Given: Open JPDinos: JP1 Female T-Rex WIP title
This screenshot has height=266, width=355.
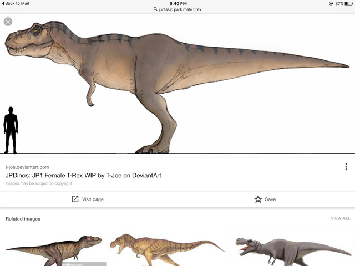Looking at the screenshot, I should click(83, 175).
